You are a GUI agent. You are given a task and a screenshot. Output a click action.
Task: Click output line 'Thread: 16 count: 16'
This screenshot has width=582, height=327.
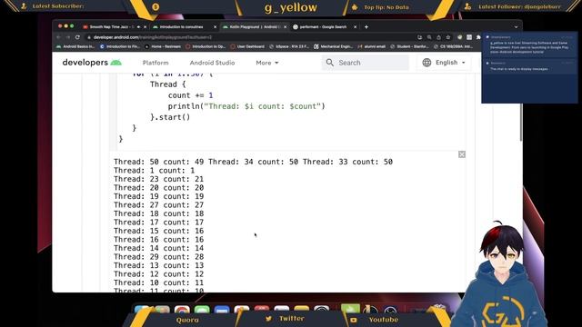(158, 240)
